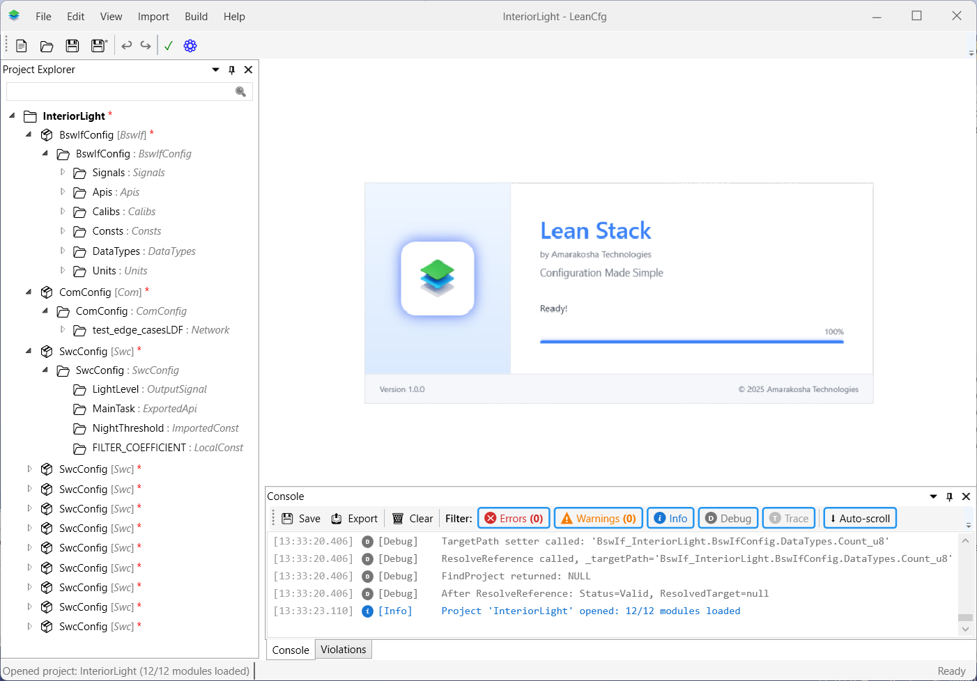The height and width of the screenshot is (681, 977).
Task: Clear the console log
Action: 413,519
